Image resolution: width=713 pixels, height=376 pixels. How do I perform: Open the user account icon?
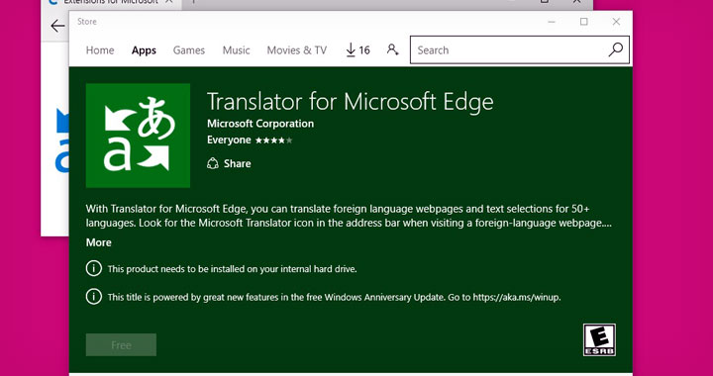click(x=392, y=49)
